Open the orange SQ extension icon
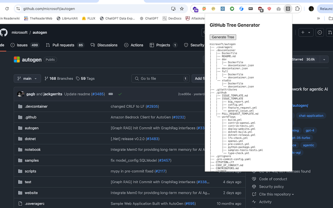 pyautogui.click(x=204, y=9)
